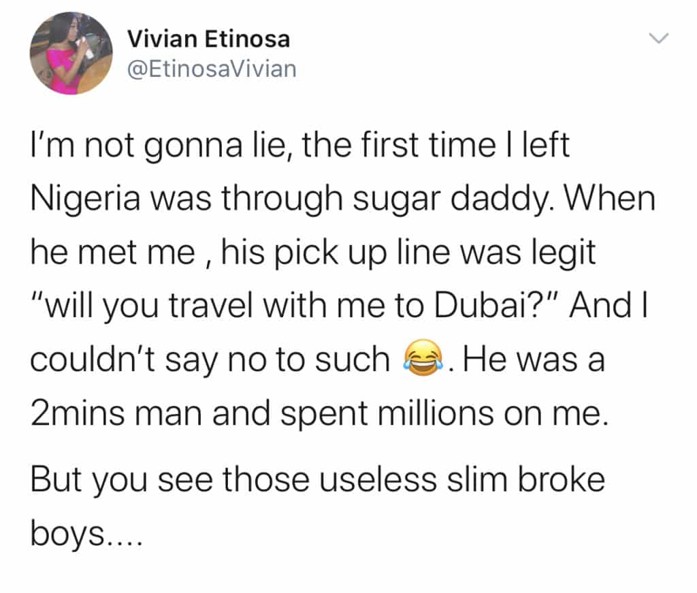Click the @EtinosaVivian handle
Image resolution: width=697 pixels, height=593 pixels.
tap(212, 68)
